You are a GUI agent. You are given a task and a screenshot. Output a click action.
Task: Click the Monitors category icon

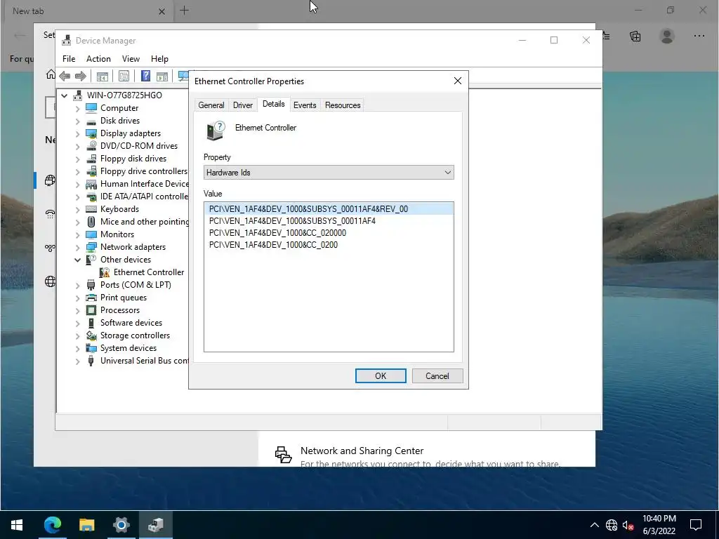click(91, 234)
